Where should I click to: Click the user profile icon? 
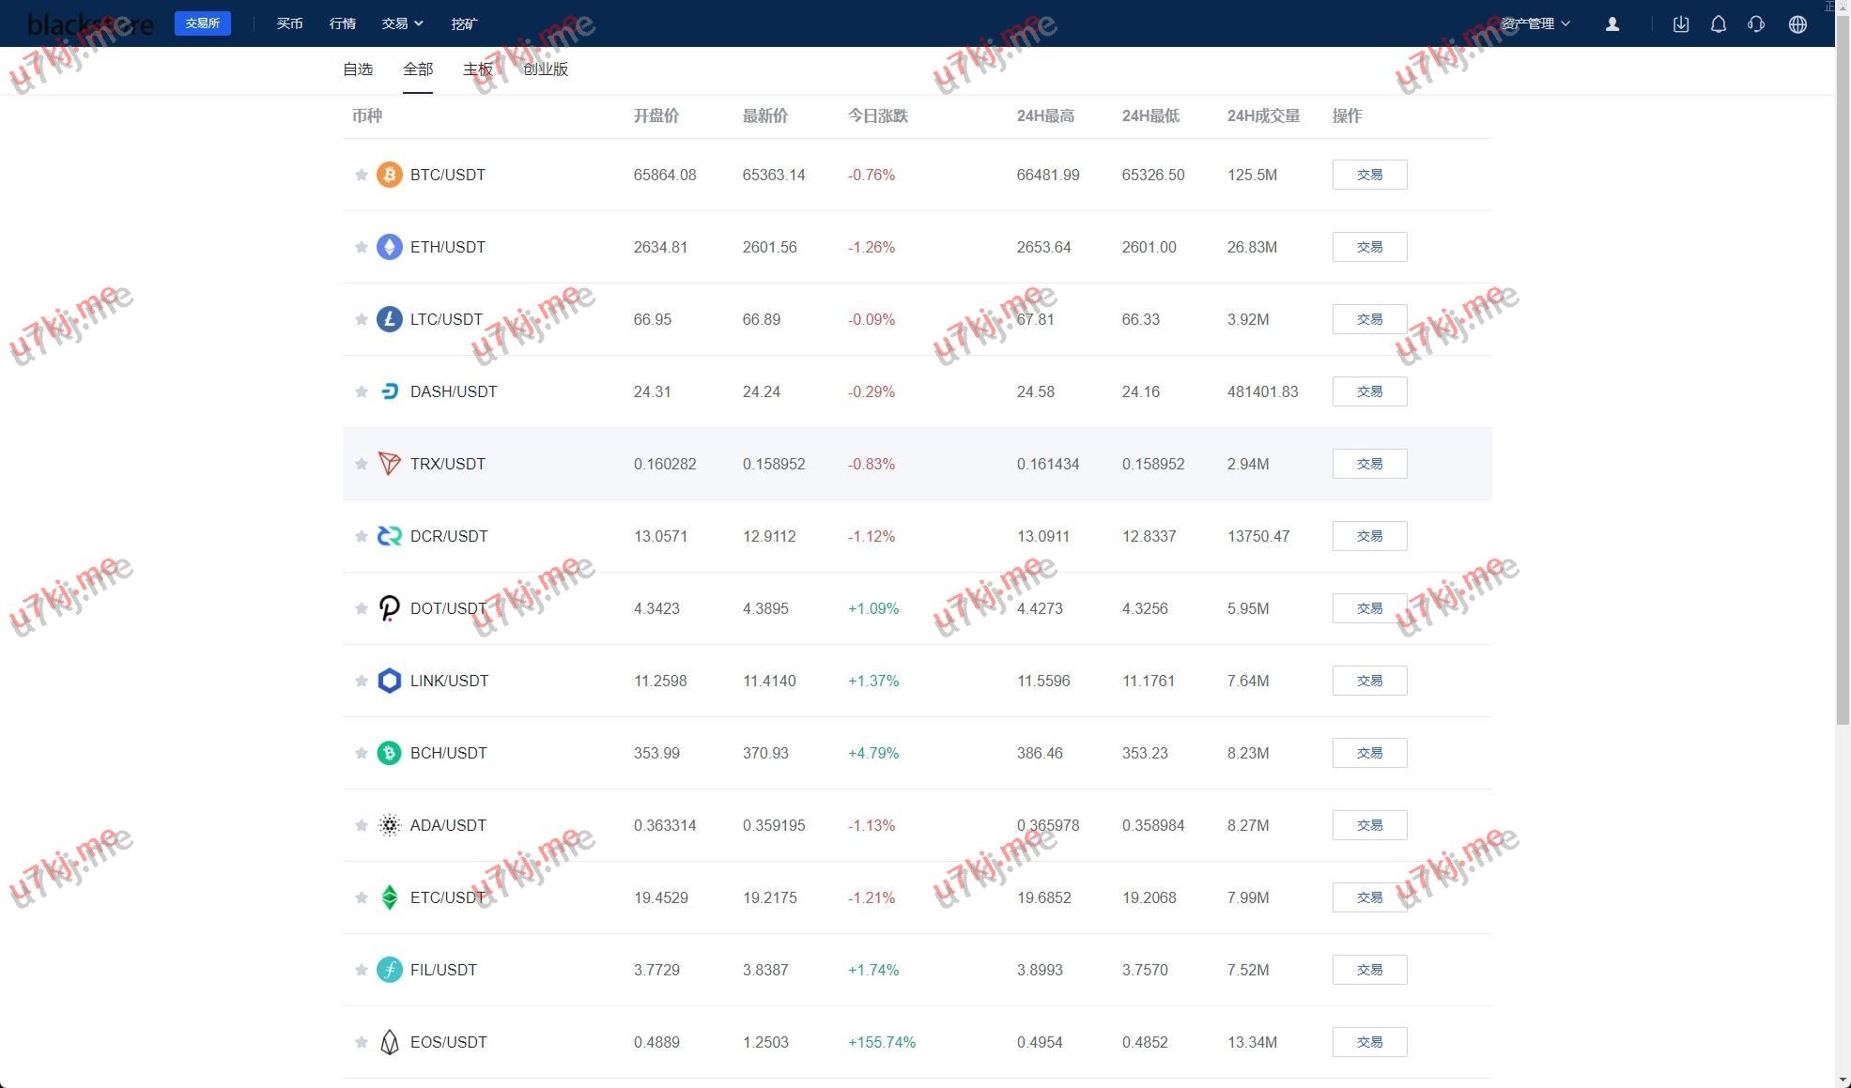tap(1612, 24)
